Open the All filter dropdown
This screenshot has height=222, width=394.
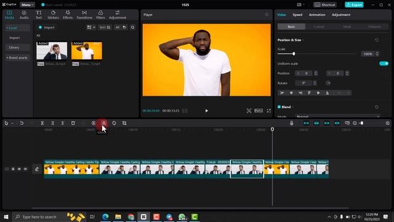[x=121, y=27]
